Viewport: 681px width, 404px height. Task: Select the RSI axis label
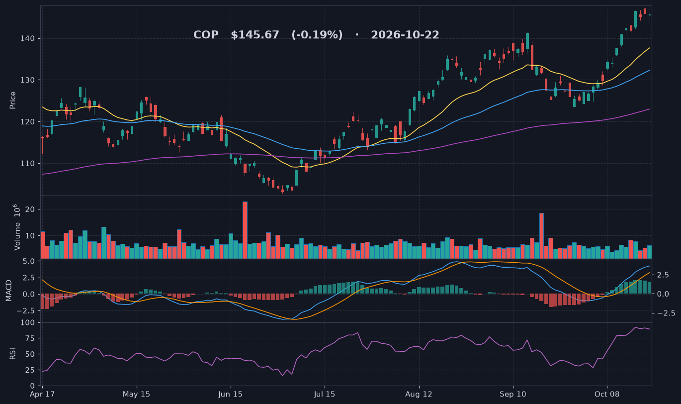(x=13, y=354)
